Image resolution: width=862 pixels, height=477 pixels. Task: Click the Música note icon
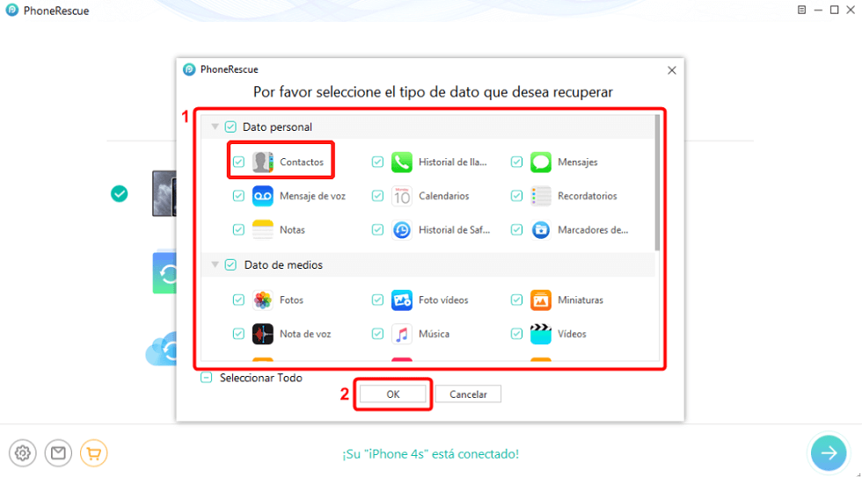[x=402, y=334]
